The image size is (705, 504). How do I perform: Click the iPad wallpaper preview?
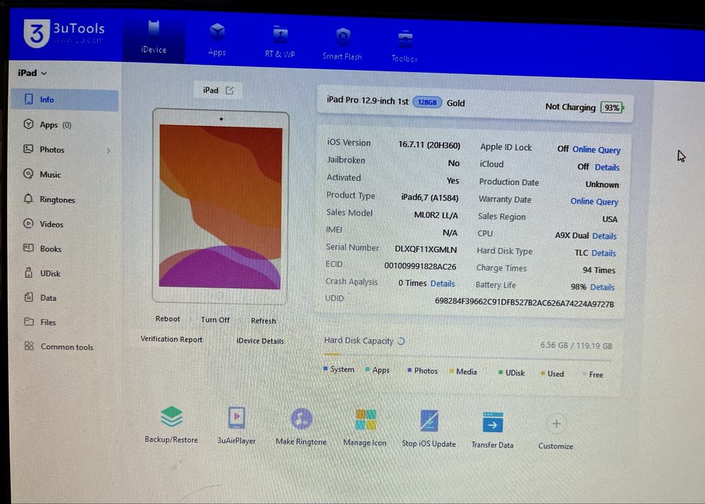[x=220, y=207]
